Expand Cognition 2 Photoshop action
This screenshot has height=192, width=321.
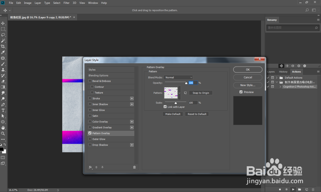click(280, 87)
